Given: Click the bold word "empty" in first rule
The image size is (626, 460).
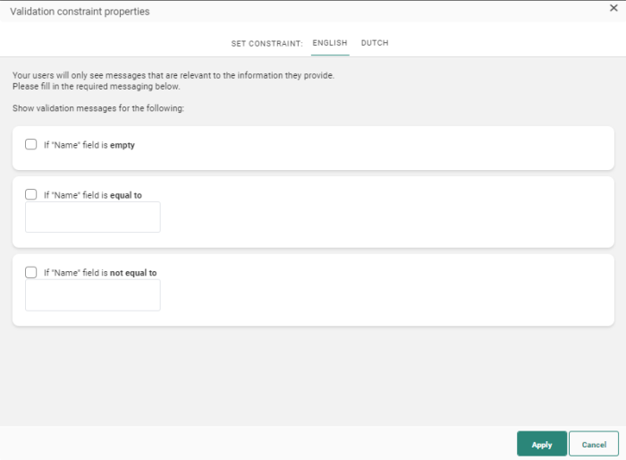Looking at the screenshot, I should point(123,145).
